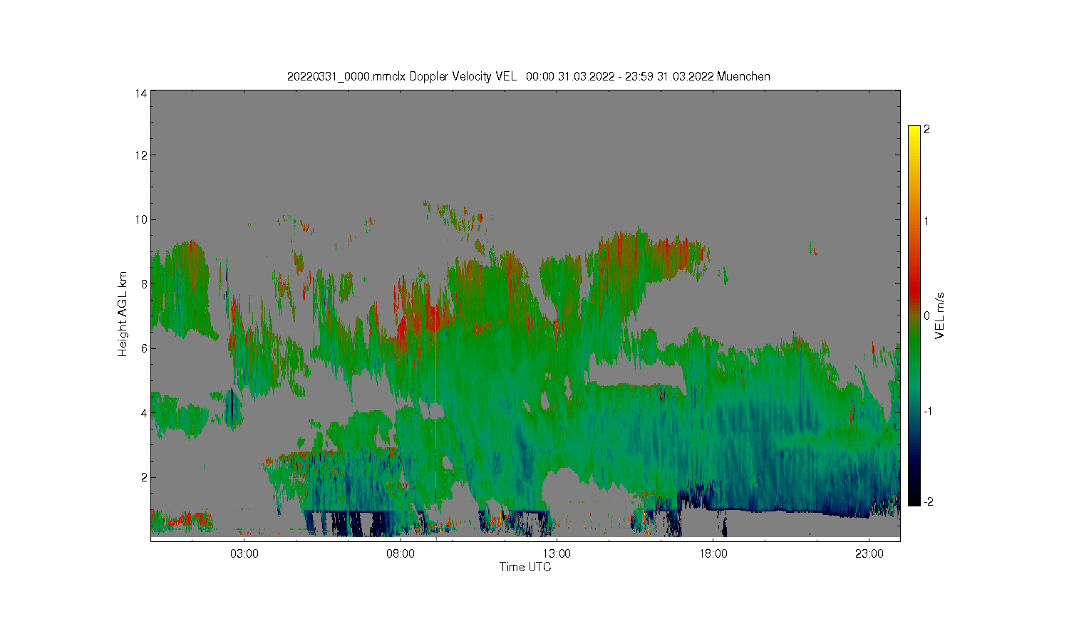Click the colorbar tick label 2 at top
The image size is (1069, 641).
[x=926, y=130]
